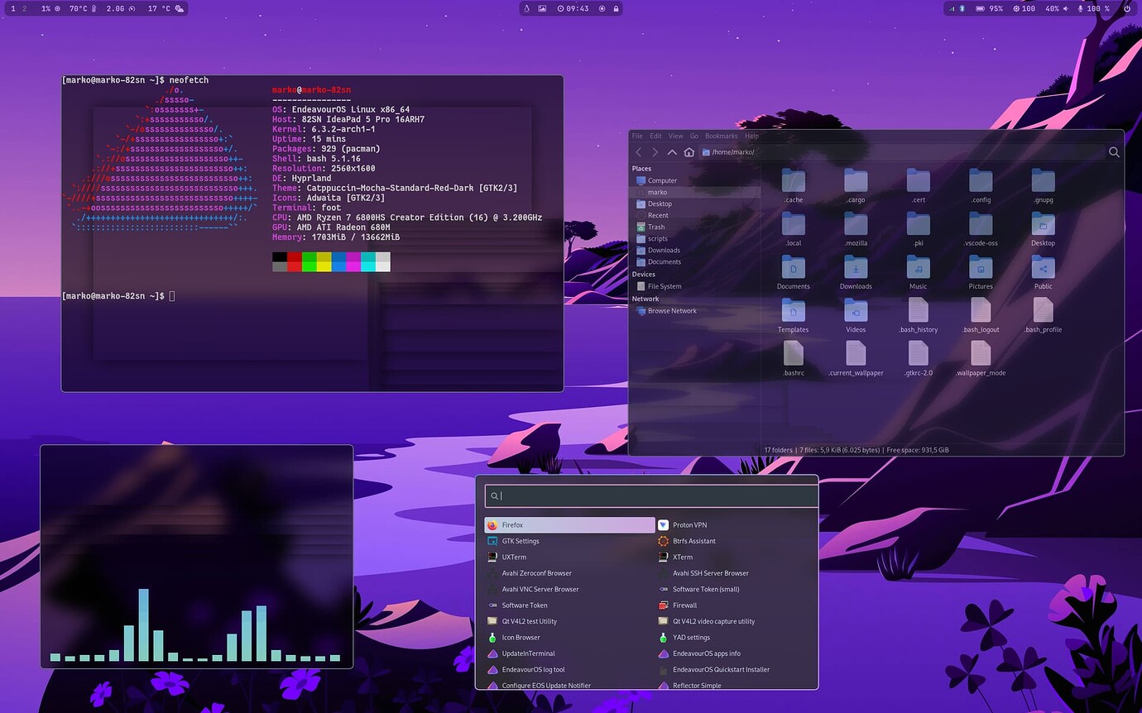1142x713 pixels.
Task: Click the back arrow in file manager
Action: [x=638, y=152]
